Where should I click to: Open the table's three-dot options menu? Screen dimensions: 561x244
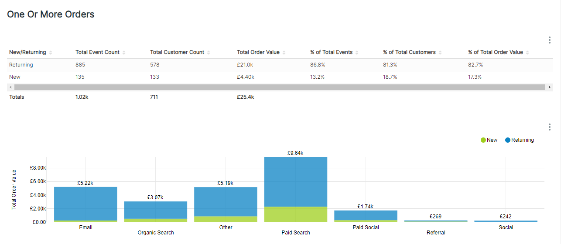[549, 40]
